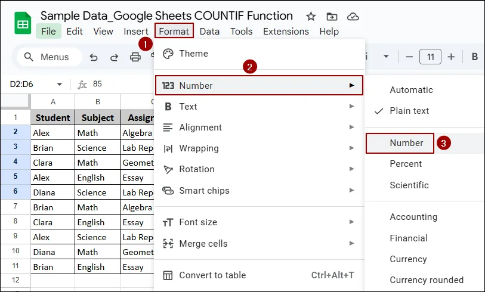Click the font size field showing 11

tap(430, 57)
